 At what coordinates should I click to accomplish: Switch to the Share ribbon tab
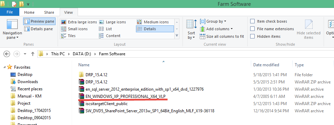pyautogui.click(x=49, y=12)
